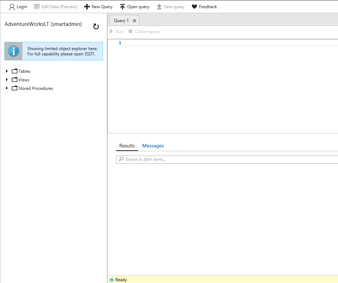
Task: Click the Run play icon
Action: click(x=111, y=32)
